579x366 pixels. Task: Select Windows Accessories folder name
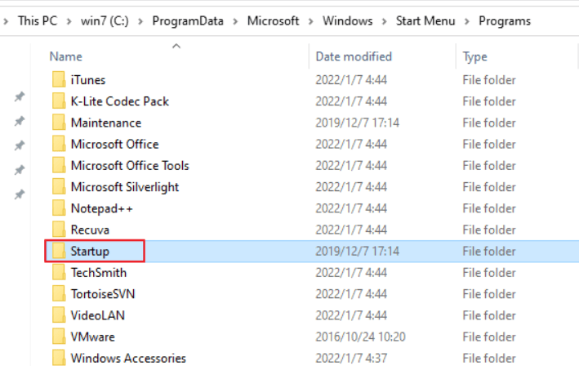click(x=128, y=359)
